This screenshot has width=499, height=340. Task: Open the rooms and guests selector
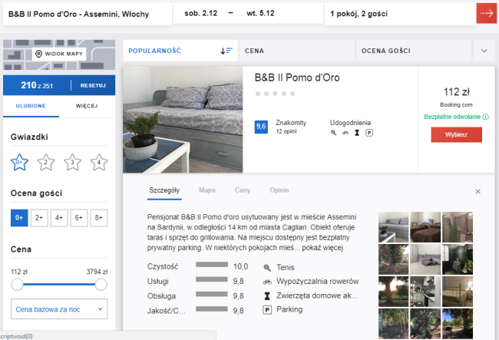(395, 14)
